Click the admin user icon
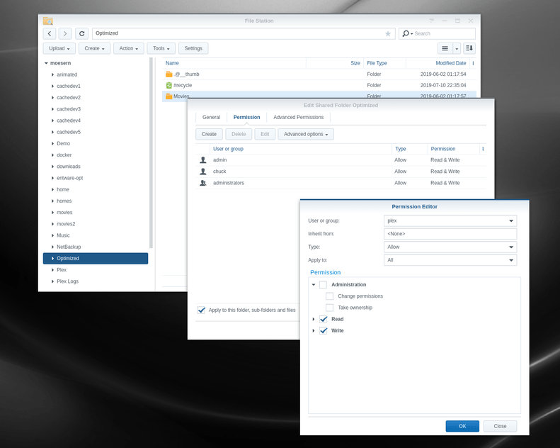 [203, 159]
